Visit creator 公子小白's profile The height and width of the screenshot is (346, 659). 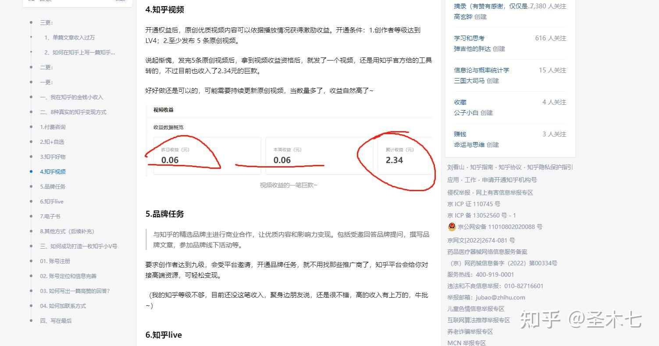point(466,113)
